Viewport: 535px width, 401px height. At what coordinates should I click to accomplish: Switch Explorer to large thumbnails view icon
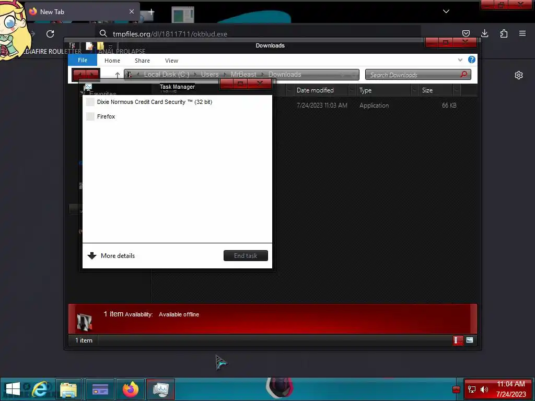[470, 340]
